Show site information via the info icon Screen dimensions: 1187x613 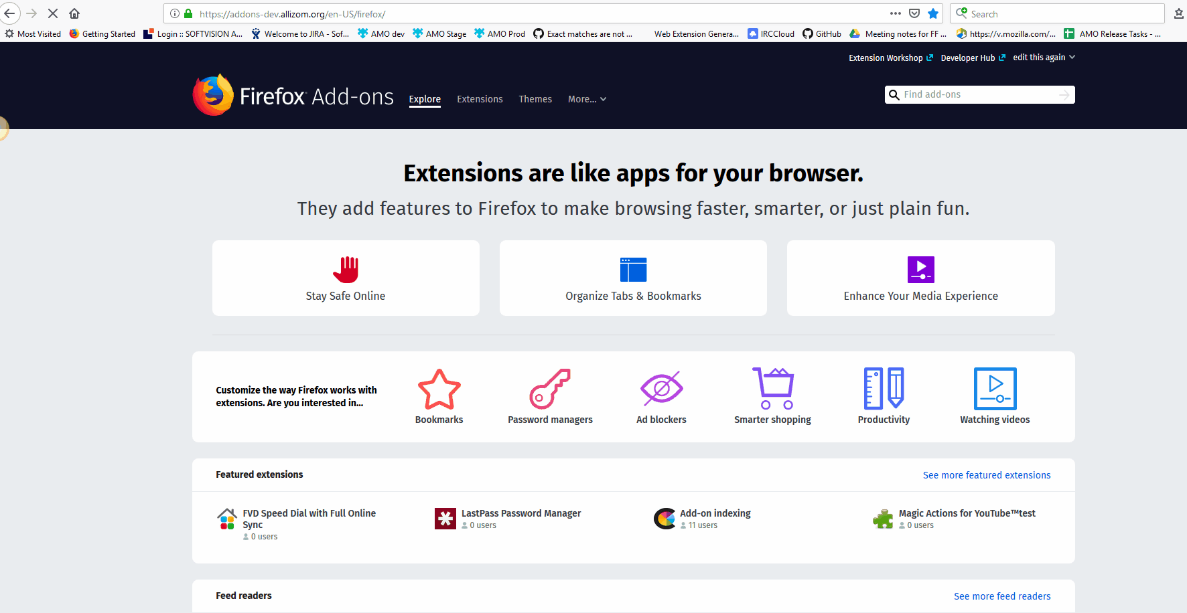(x=175, y=13)
